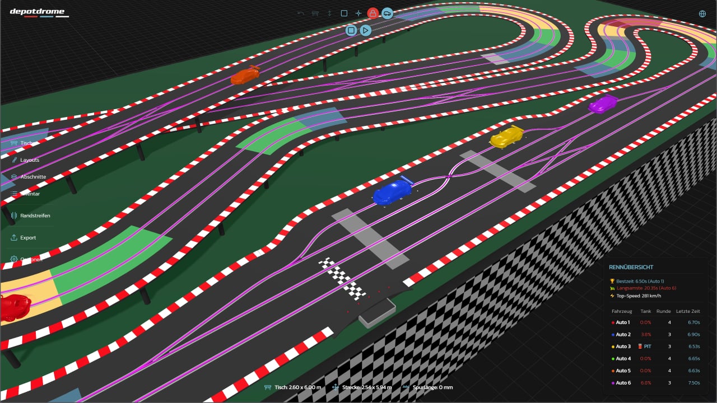Screen dimensions: 717x403
Task: Select the Auto 5 row
Action: [656, 371]
